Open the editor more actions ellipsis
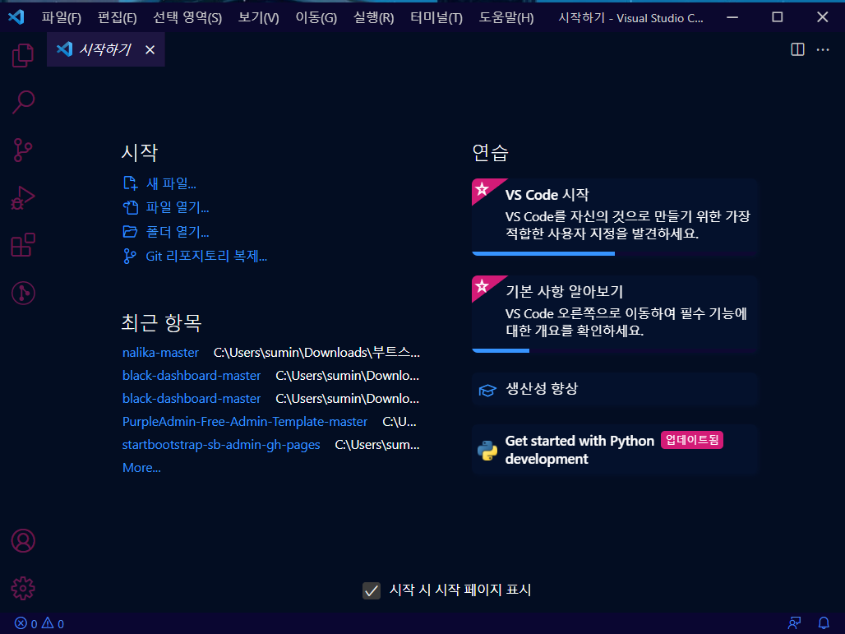The width and height of the screenshot is (845, 634). [x=823, y=49]
